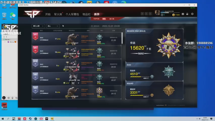
Task: Select the TOP100 sub-tab
Action: pos(96,19)
